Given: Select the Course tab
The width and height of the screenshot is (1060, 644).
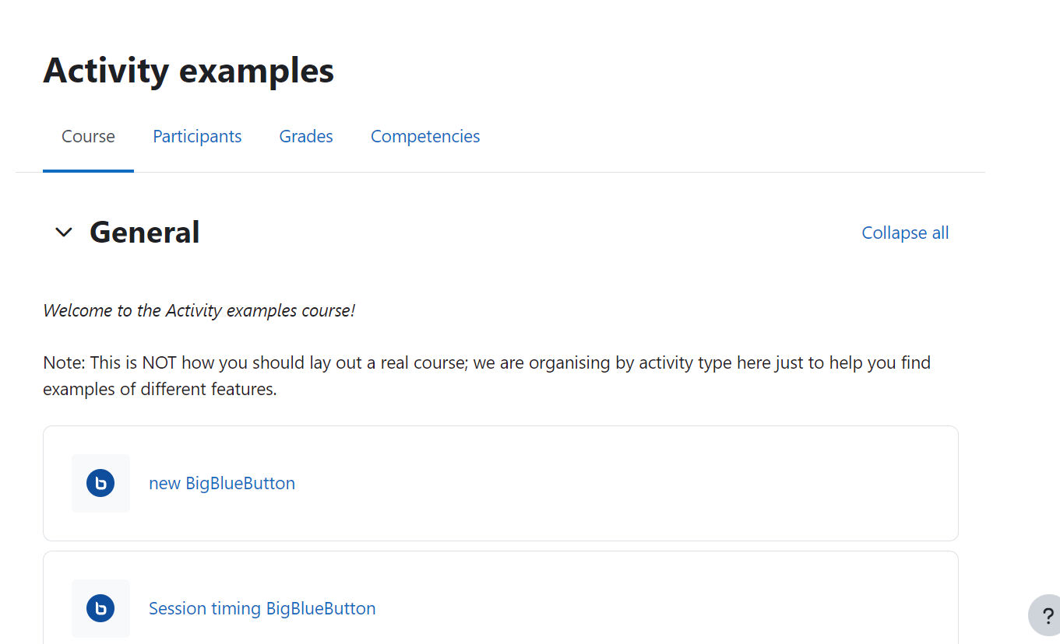Looking at the screenshot, I should click(x=88, y=136).
